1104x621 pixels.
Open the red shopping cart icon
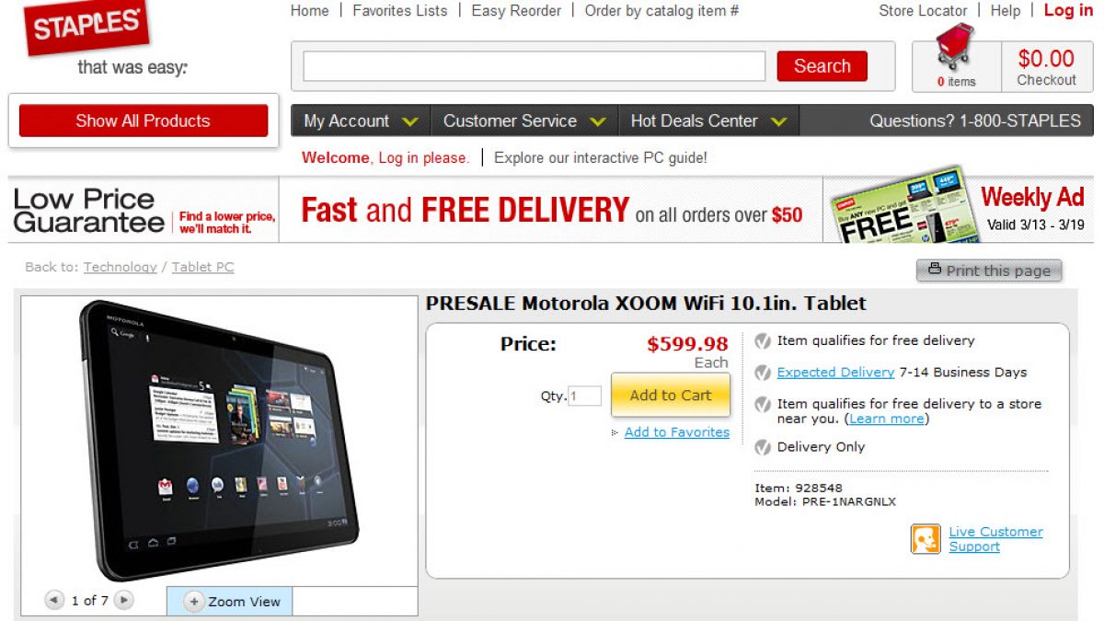click(x=954, y=49)
